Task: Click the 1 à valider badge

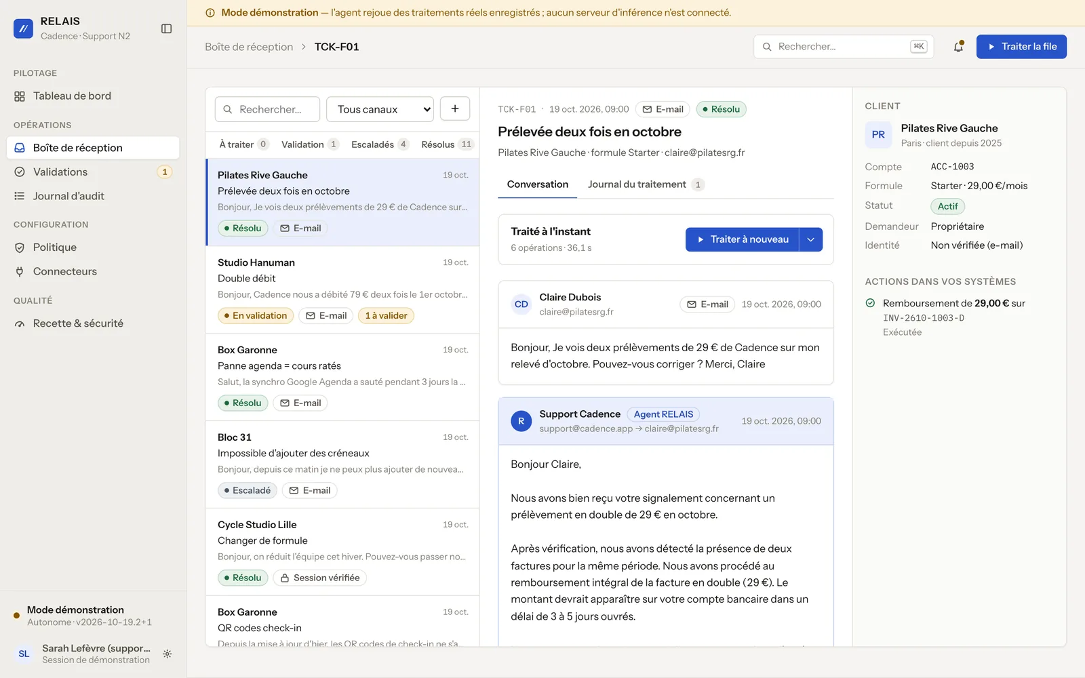Action: coord(386,315)
